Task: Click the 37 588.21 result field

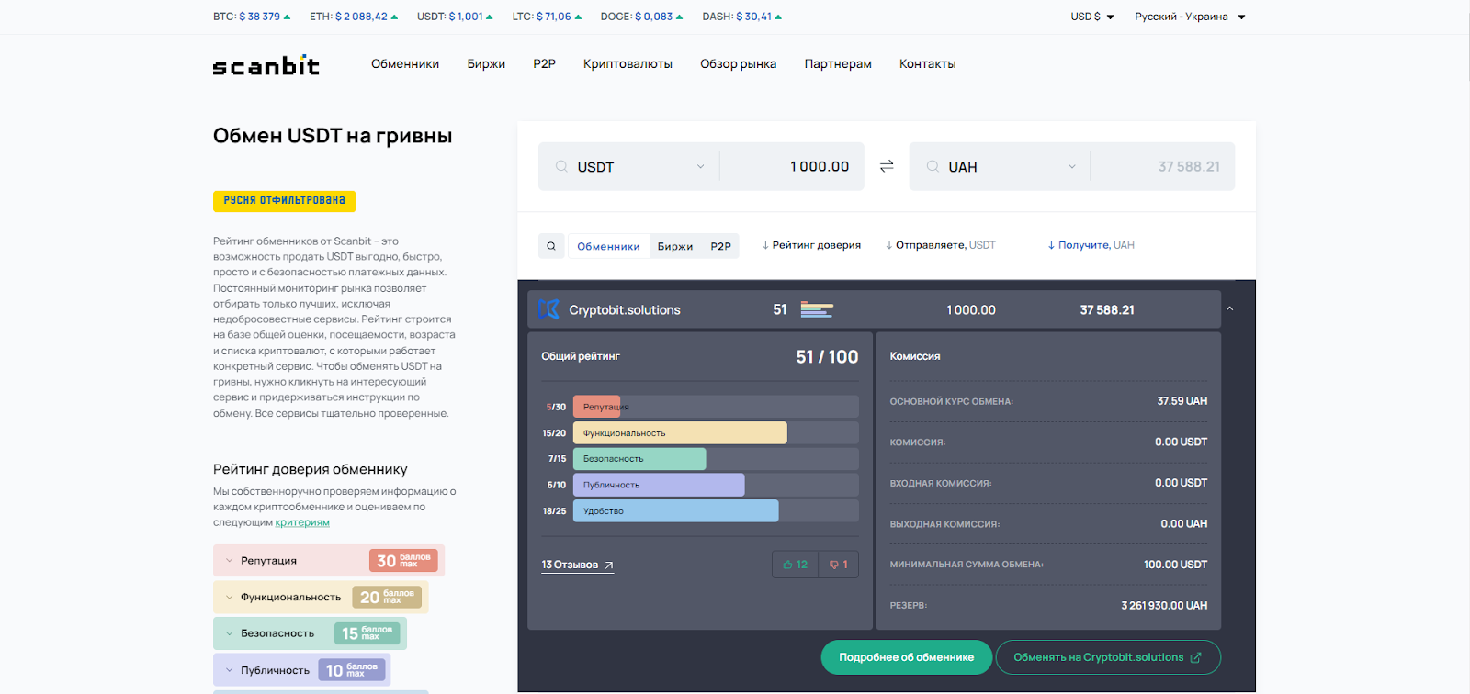Action: [x=1161, y=166]
